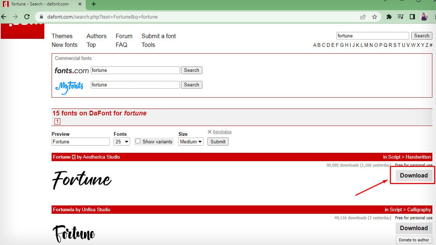Click the fonts.com logo
Screen dimensions: 436x245
pyautogui.click(x=71, y=70)
